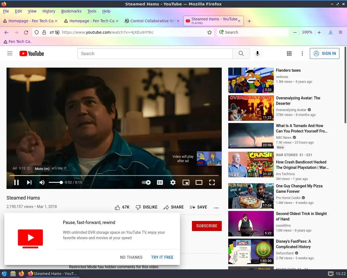
Task: Open Firefox Help menu
Action: coord(106,11)
